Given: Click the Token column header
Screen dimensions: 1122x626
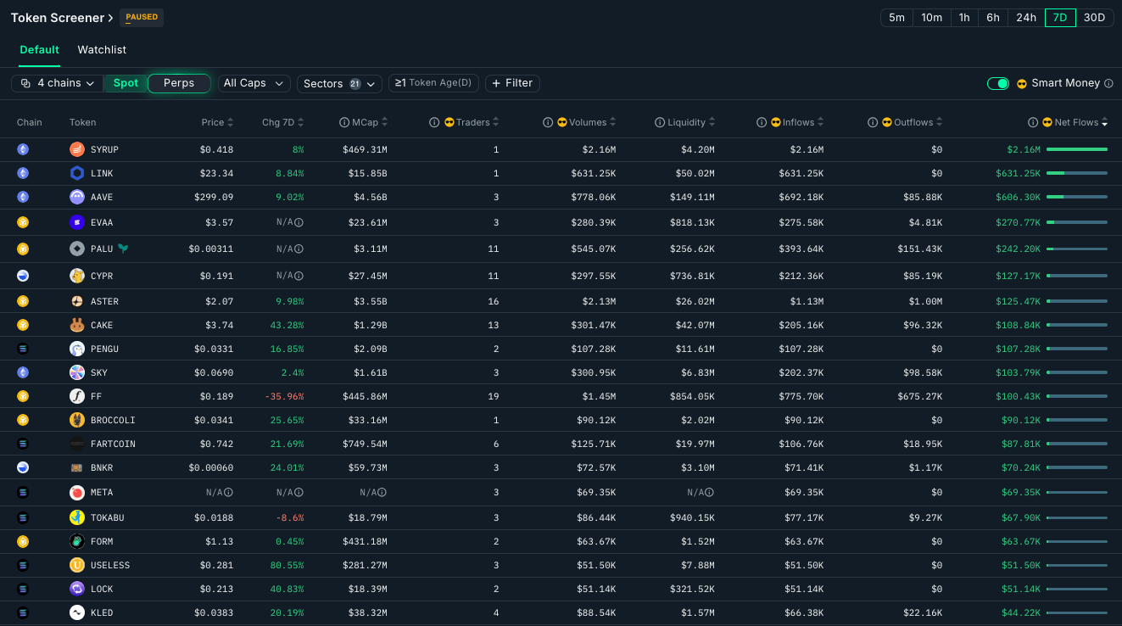Looking at the screenshot, I should [82, 122].
